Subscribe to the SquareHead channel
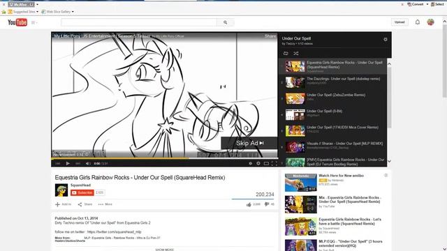Viewport: 447px width, 251px height. tap(82, 192)
